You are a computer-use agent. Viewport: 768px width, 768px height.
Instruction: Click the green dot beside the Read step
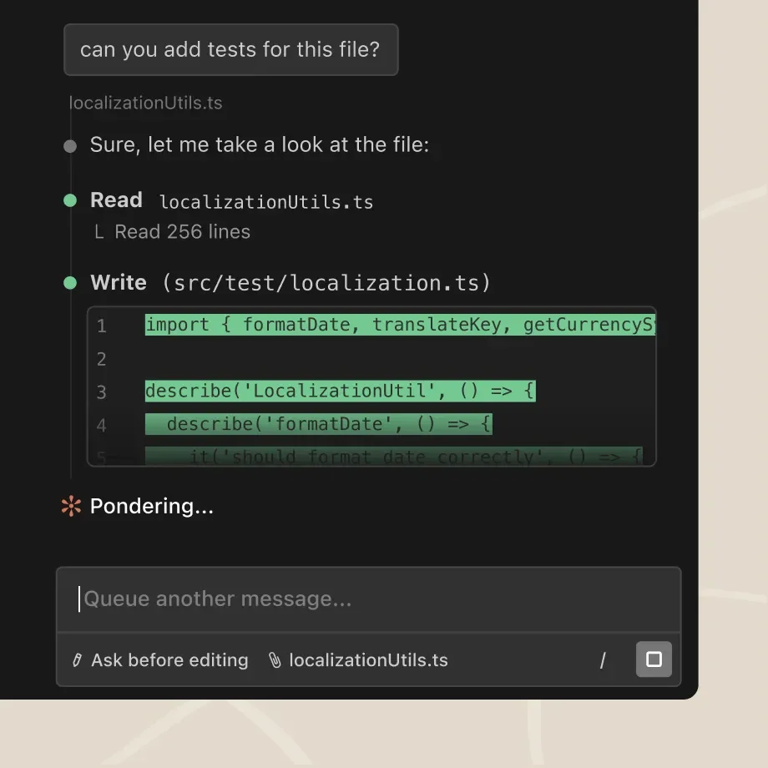coord(69,200)
